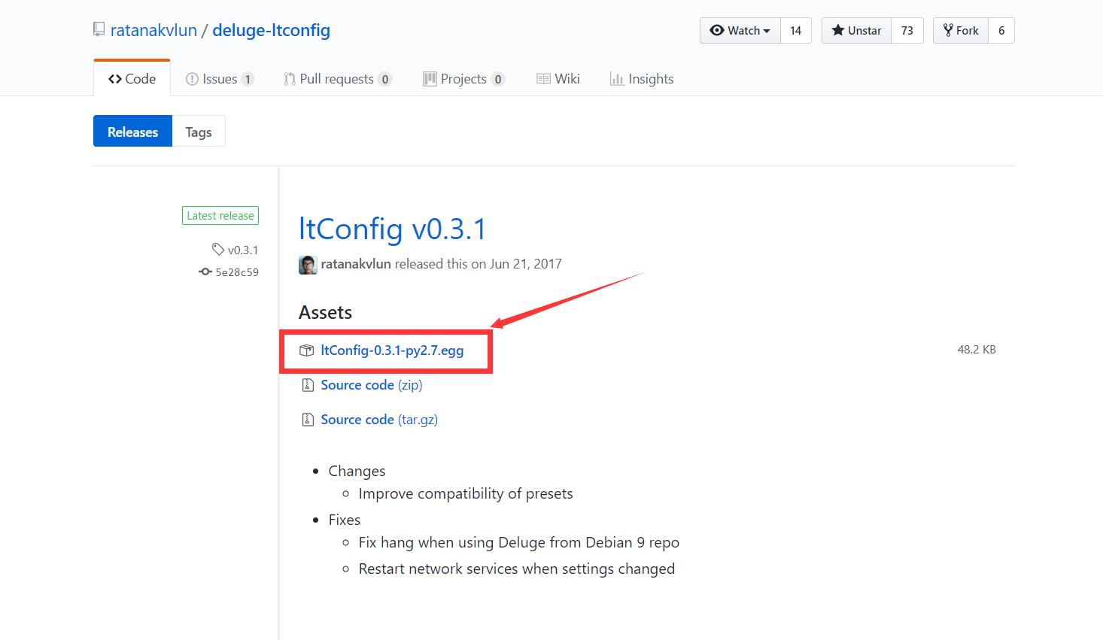Screen dimensions: 1103x640
Task: Open ratanakvlun author link under title
Action: [356, 264]
